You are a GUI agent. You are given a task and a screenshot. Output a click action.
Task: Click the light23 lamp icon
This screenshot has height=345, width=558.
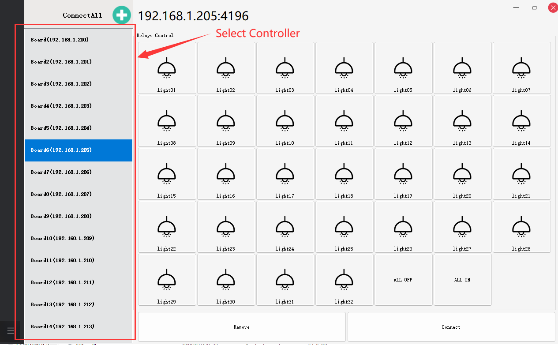tap(226, 226)
